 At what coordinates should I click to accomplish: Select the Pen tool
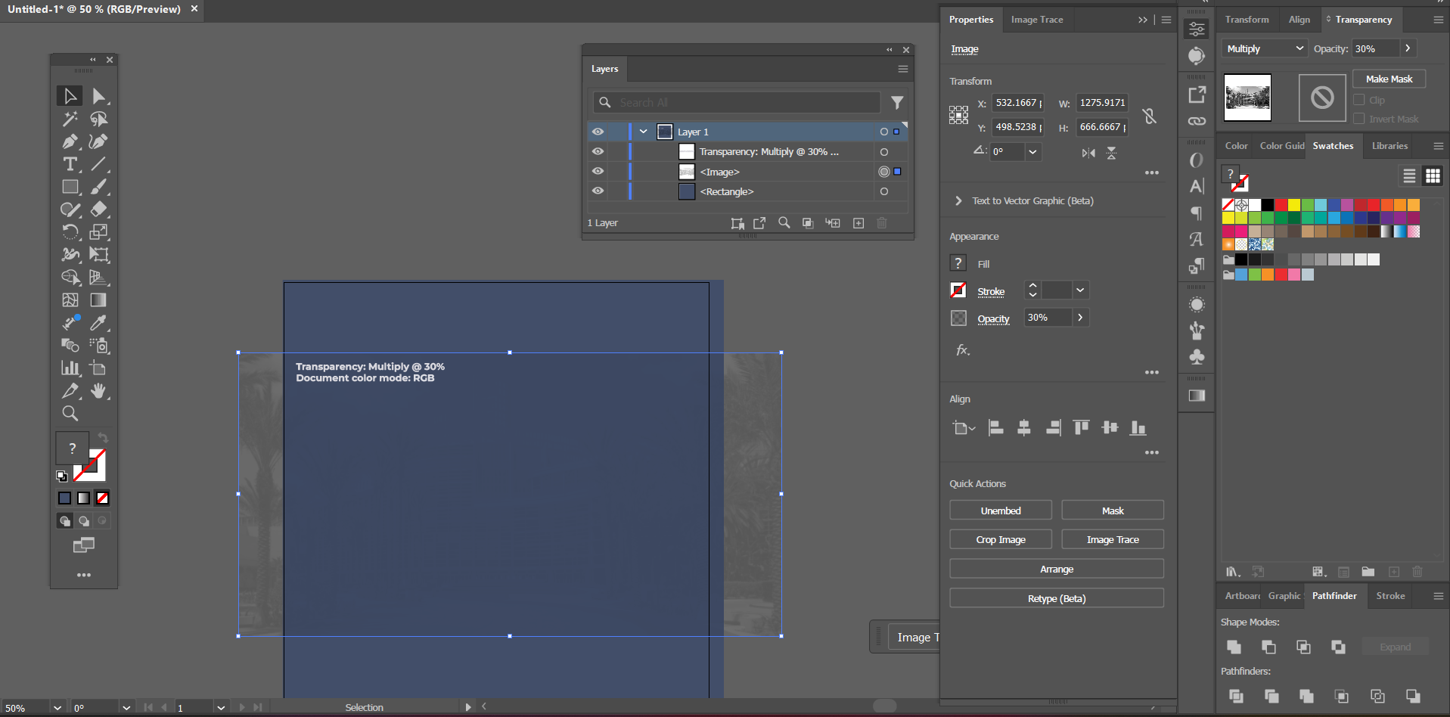pos(70,141)
